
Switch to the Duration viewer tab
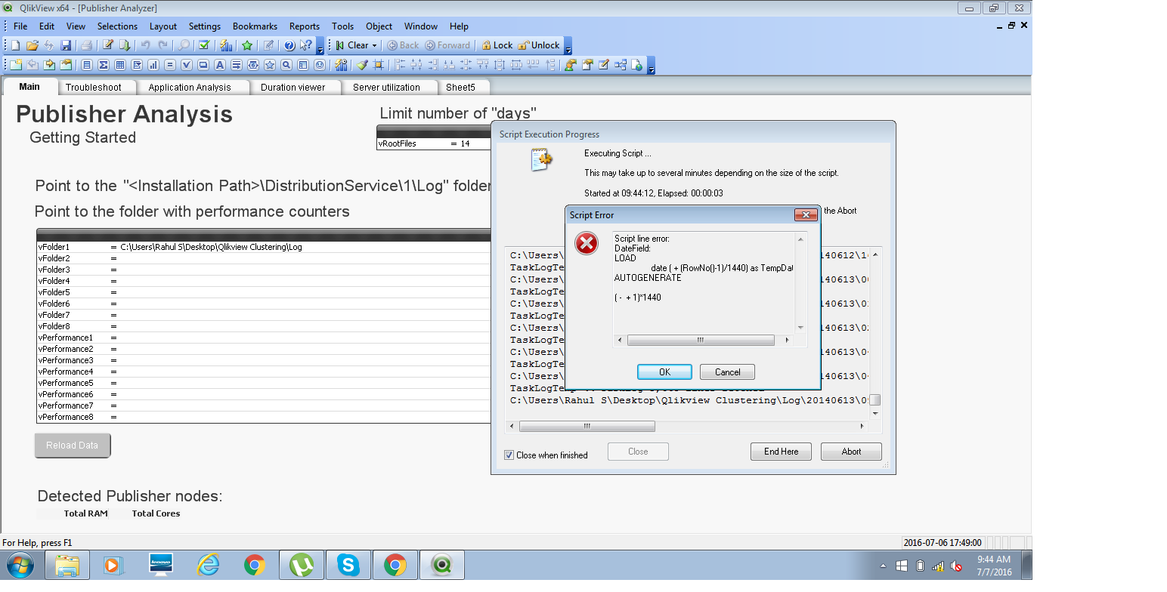[x=293, y=88]
